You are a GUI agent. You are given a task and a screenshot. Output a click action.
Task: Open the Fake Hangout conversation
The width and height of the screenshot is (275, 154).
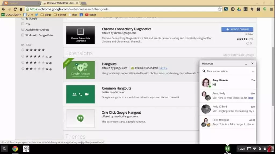coord(227,122)
